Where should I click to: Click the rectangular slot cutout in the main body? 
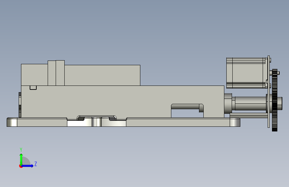tap(187, 111)
